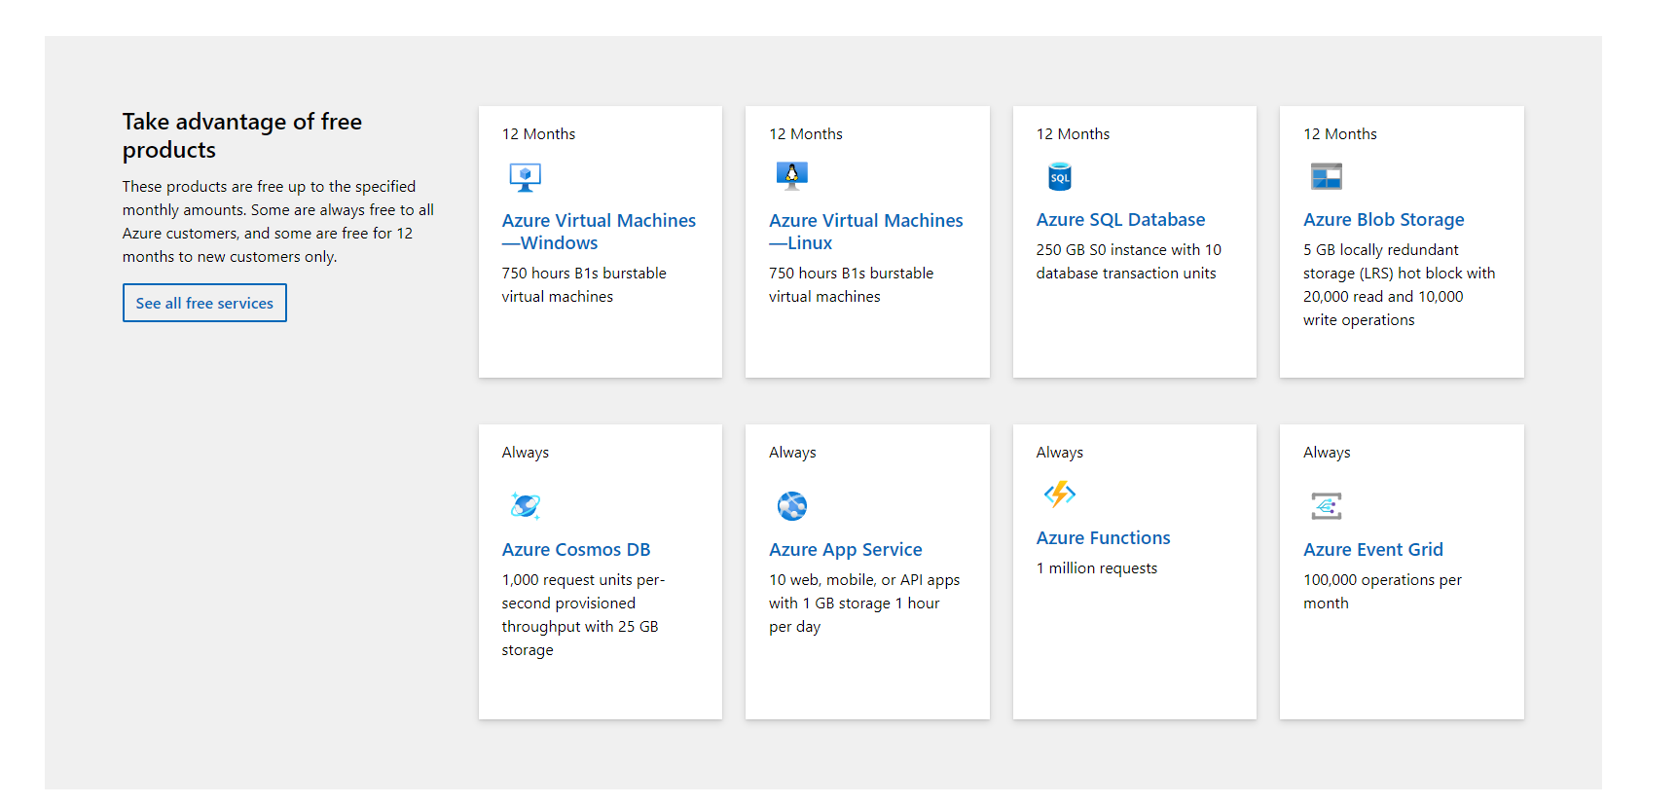Open the Azure Virtual Machines—Windows link
Screen dimensions: 1678x805
point(598,232)
